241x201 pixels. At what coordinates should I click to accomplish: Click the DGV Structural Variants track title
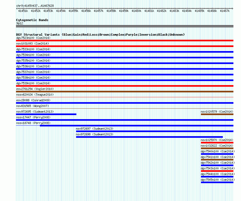100,35
